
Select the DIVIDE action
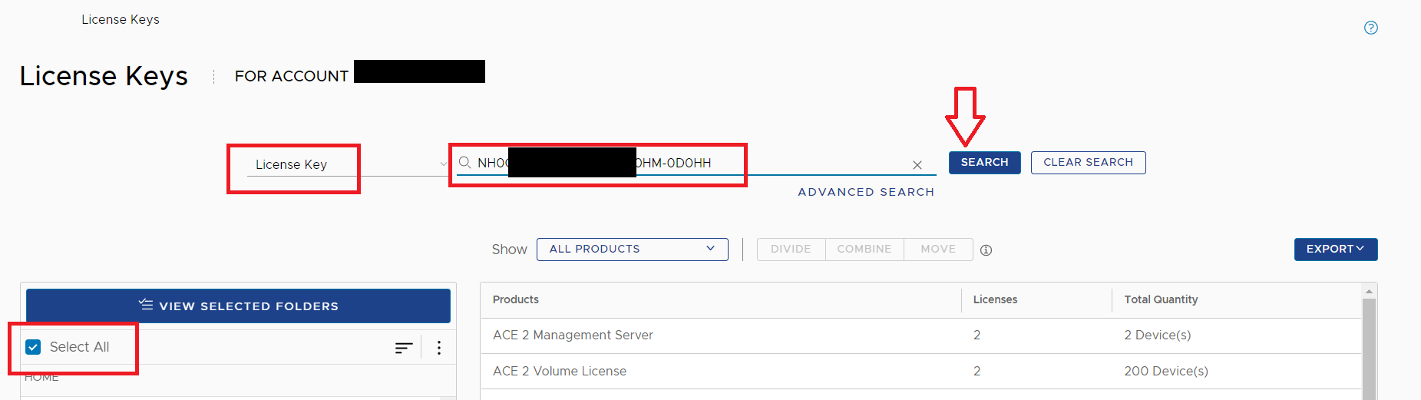click(x=791, y=250)
